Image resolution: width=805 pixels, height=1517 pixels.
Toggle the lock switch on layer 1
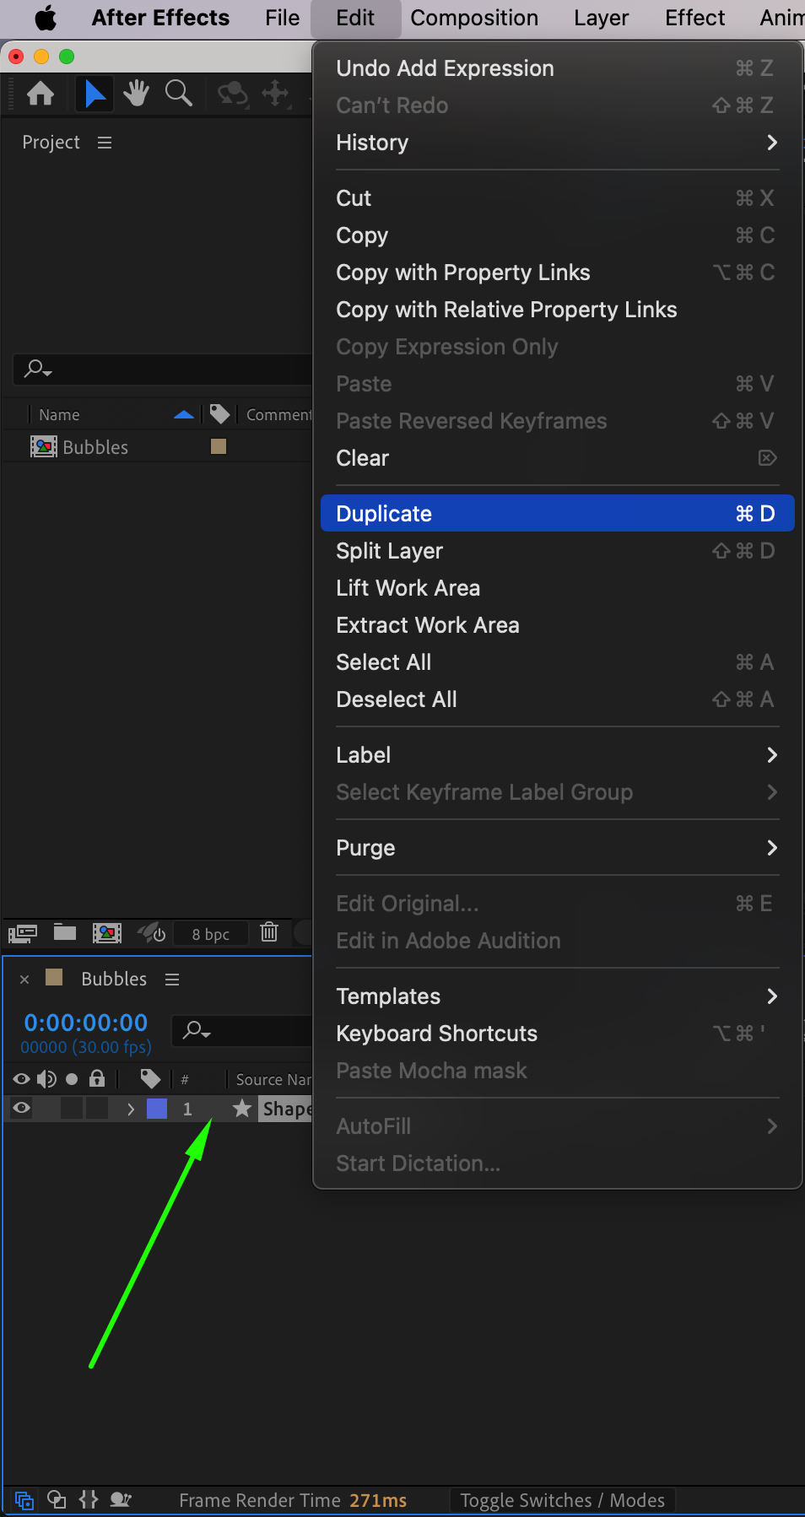tap(97, 1109)
